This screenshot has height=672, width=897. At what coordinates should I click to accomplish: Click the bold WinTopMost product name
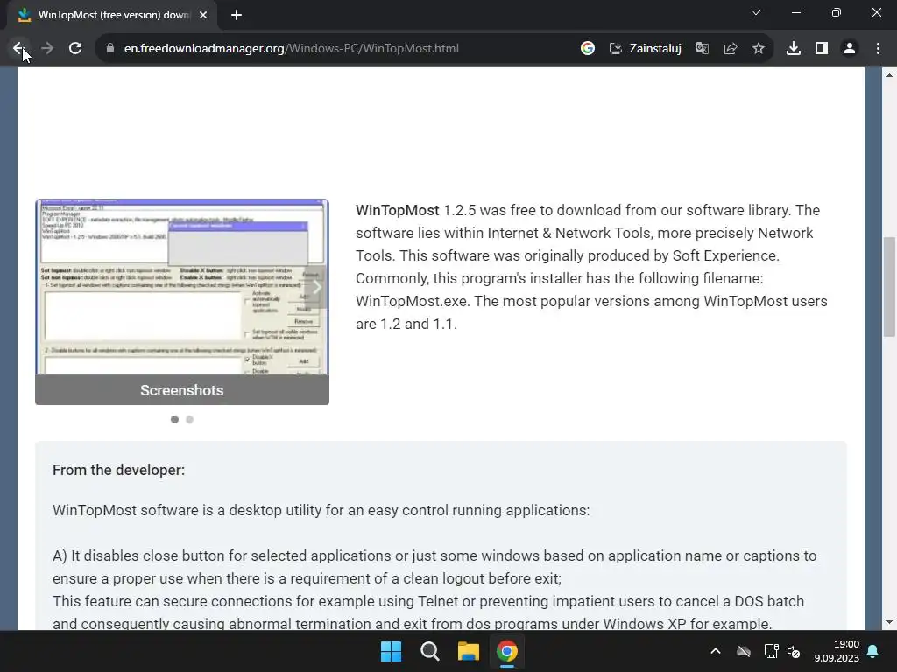(397, 210)
